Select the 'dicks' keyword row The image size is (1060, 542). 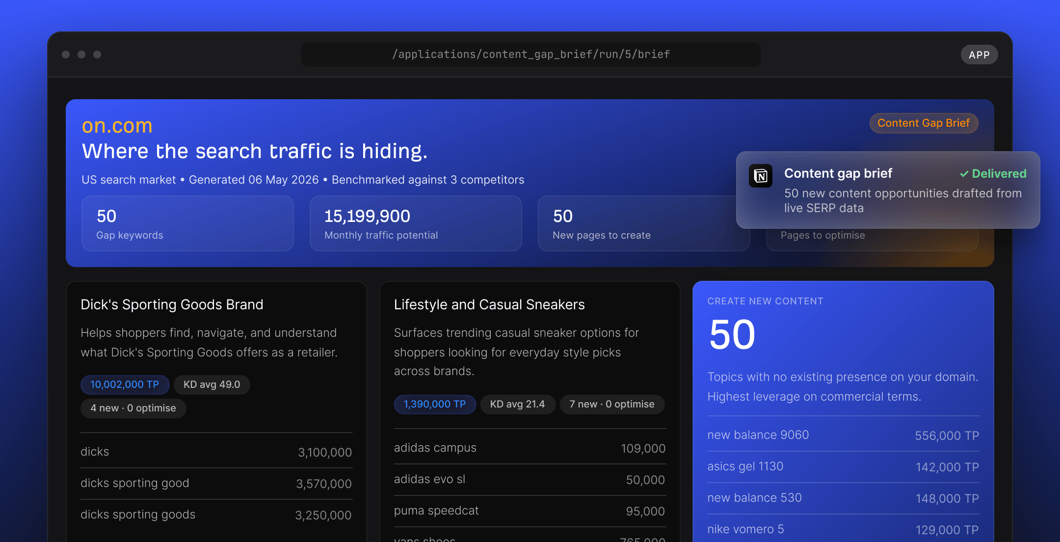click(x=216, y=452)
